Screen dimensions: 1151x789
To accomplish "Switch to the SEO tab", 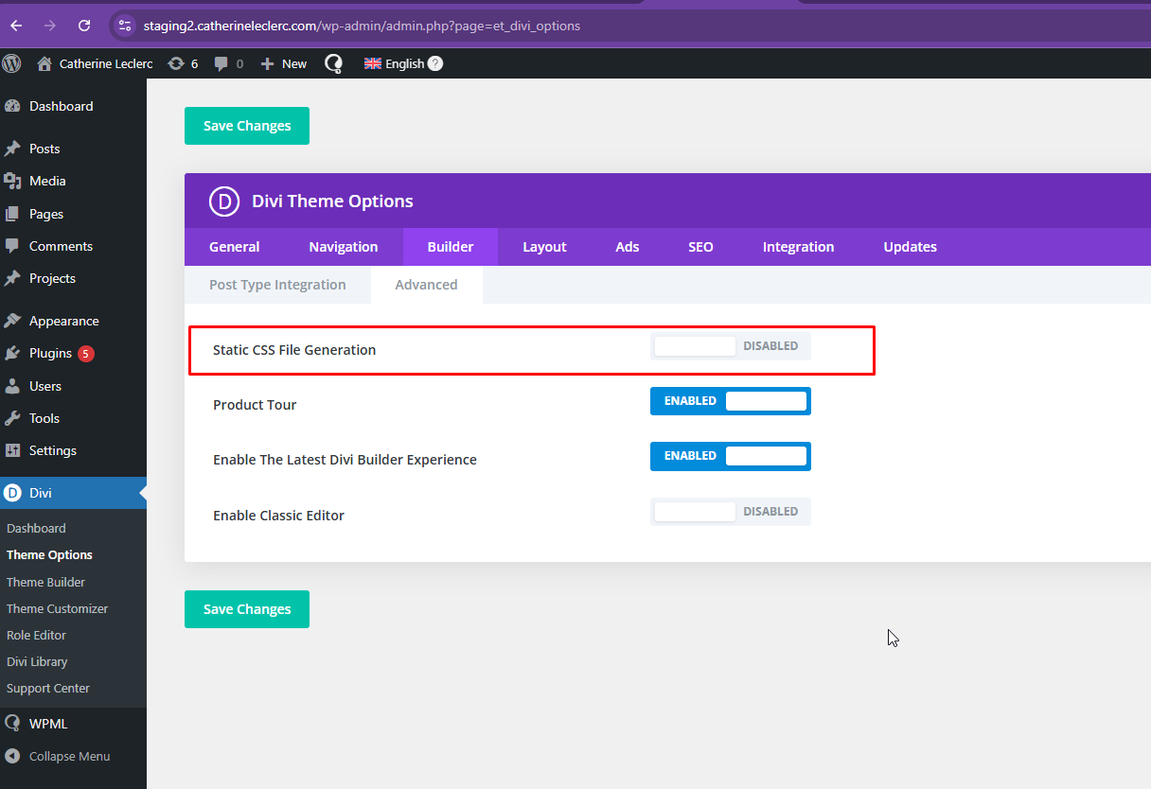I will click(700, 247).
